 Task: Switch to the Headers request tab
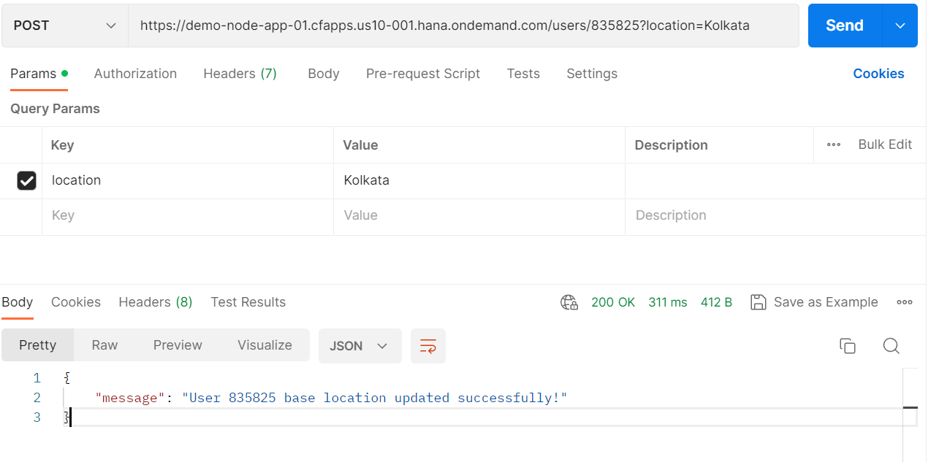coord(240,73)
